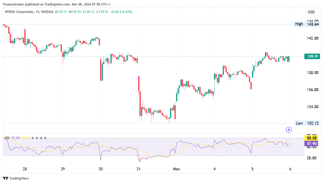This screenshot has width=324, height=183.
Task: Click the 15 interval label in legend
Action: coord(37,12)
